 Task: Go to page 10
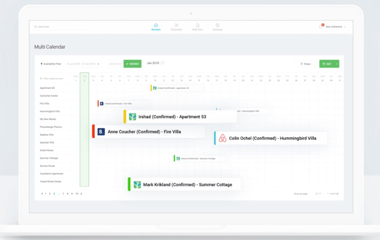click(x=77, y=193)
